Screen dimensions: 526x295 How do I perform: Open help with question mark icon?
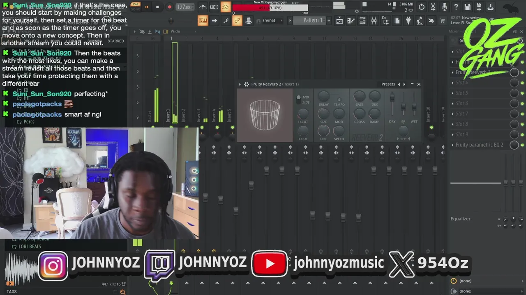click(456, 7)
